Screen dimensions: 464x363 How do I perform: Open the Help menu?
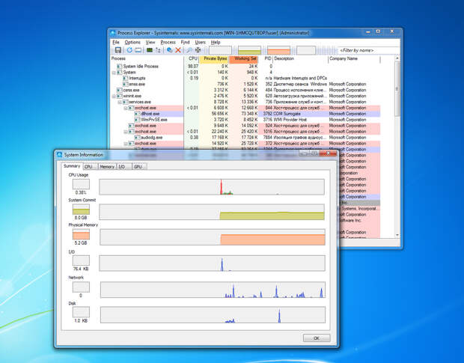coord(216,43)
